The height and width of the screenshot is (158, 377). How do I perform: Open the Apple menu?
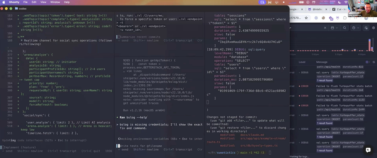click(x=4, y=2)
